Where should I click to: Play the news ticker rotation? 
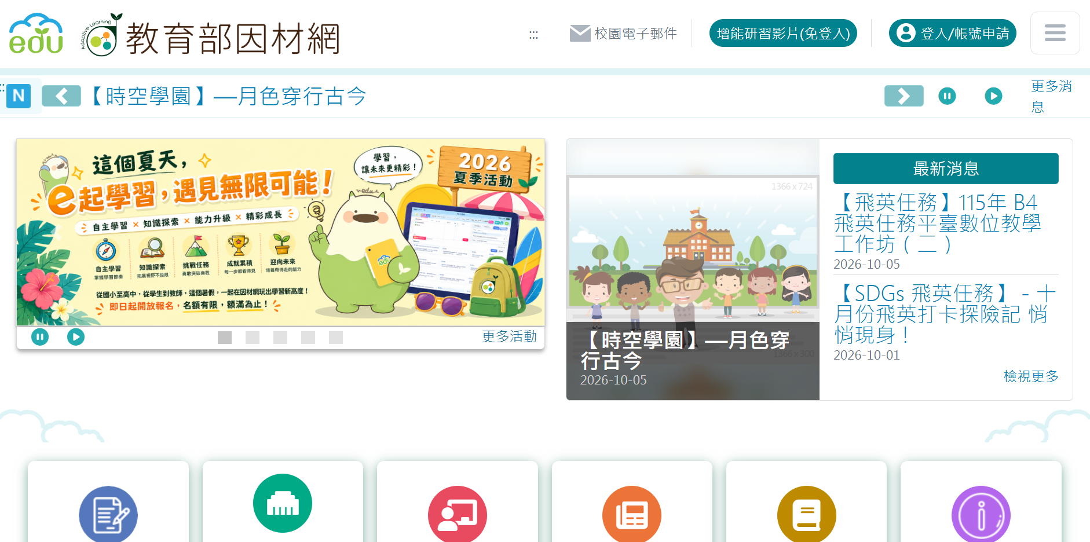coord(993,96)
